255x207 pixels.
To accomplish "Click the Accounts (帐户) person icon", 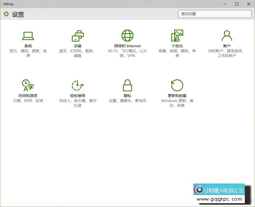I will tap(227, 35).
